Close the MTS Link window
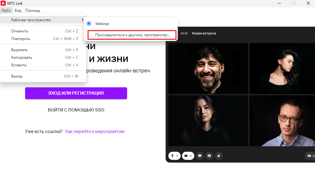This screenshot has height=174, width=315. coord(308,3)
